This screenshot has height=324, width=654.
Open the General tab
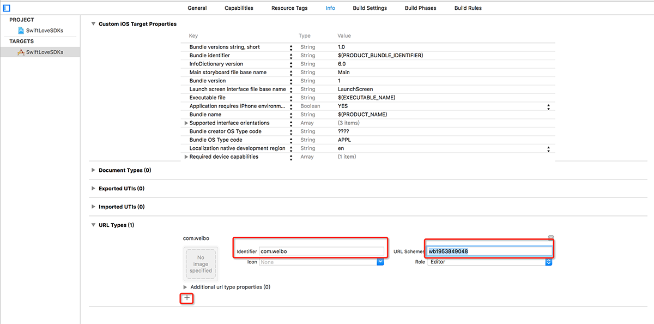197,8
